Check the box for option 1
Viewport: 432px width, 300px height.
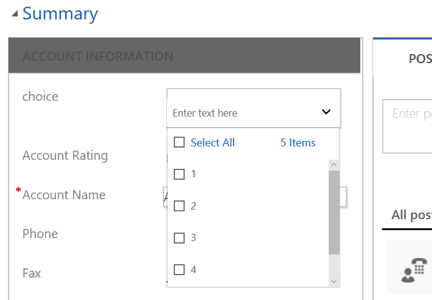coord(179,174)
